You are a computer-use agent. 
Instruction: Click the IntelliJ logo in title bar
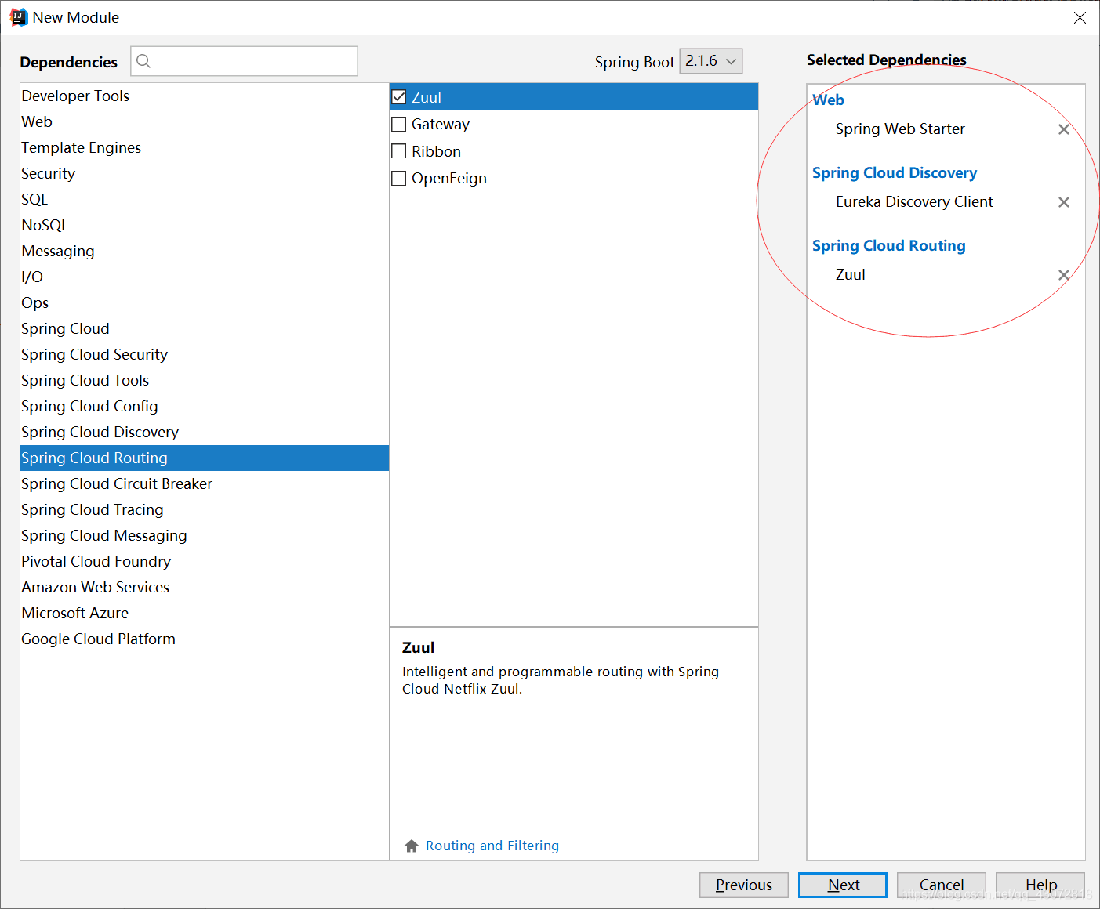[x=18, y=17]
